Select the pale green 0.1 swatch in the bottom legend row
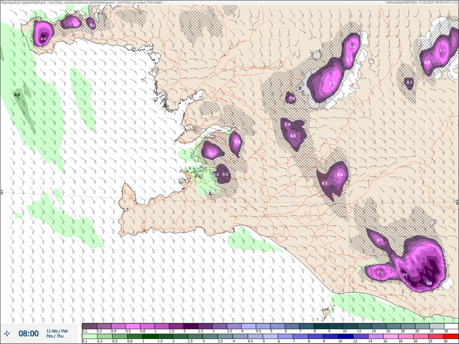The image size is (459, 344). (89, 336)
